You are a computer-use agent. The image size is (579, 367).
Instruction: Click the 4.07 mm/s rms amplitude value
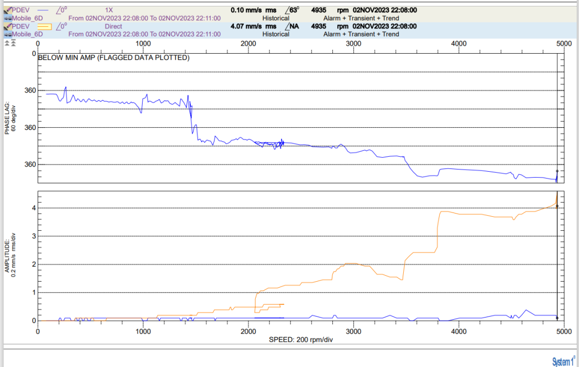254,26
